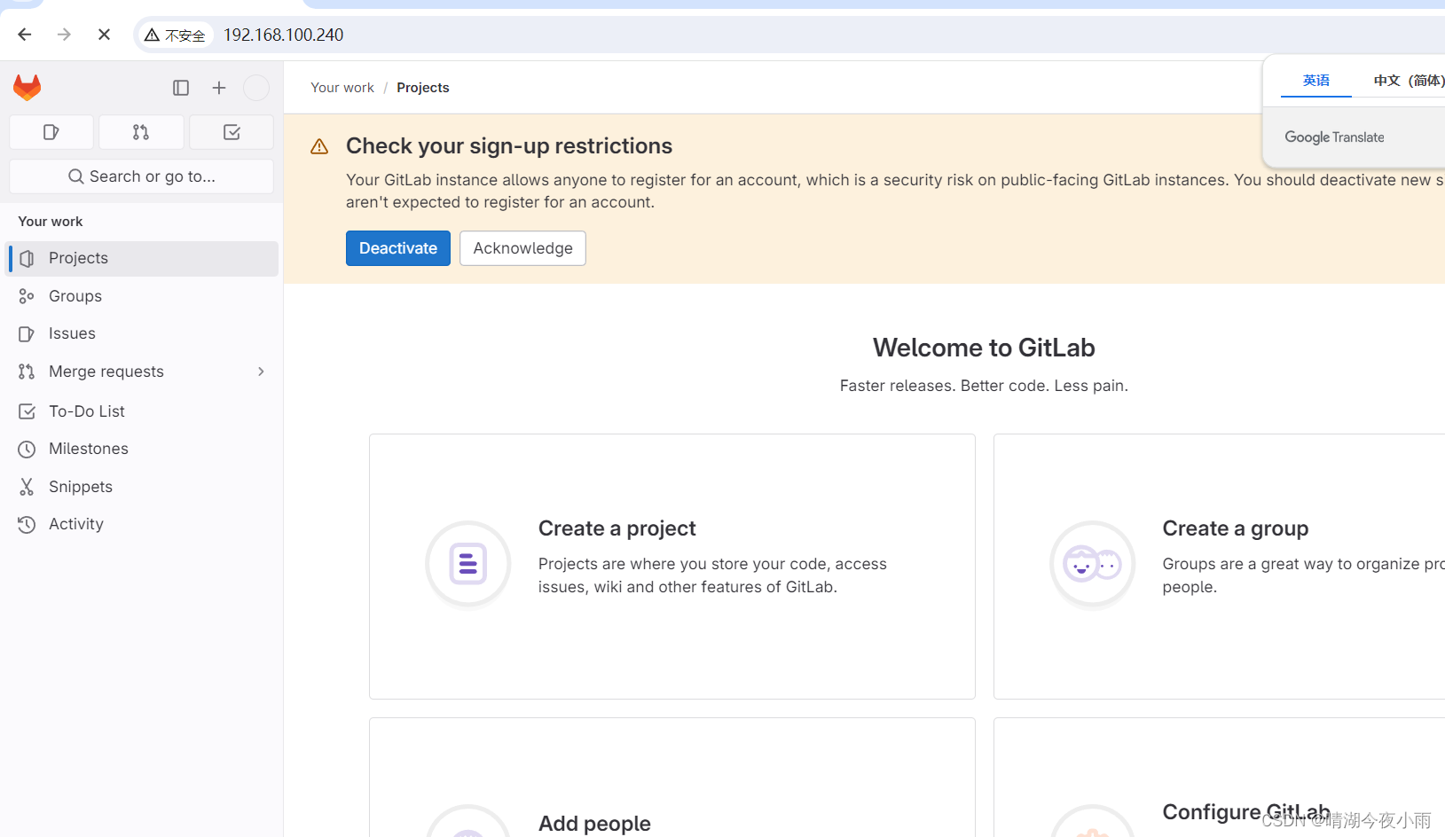The height and width of the screenshot is (837, 1445).
Task: Select the 中文 (简体) translate tab
Action: [1409, 81]
